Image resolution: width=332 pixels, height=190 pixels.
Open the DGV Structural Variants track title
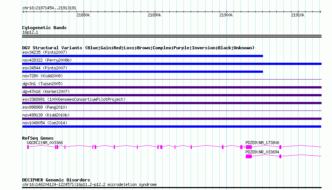(138, 48)
